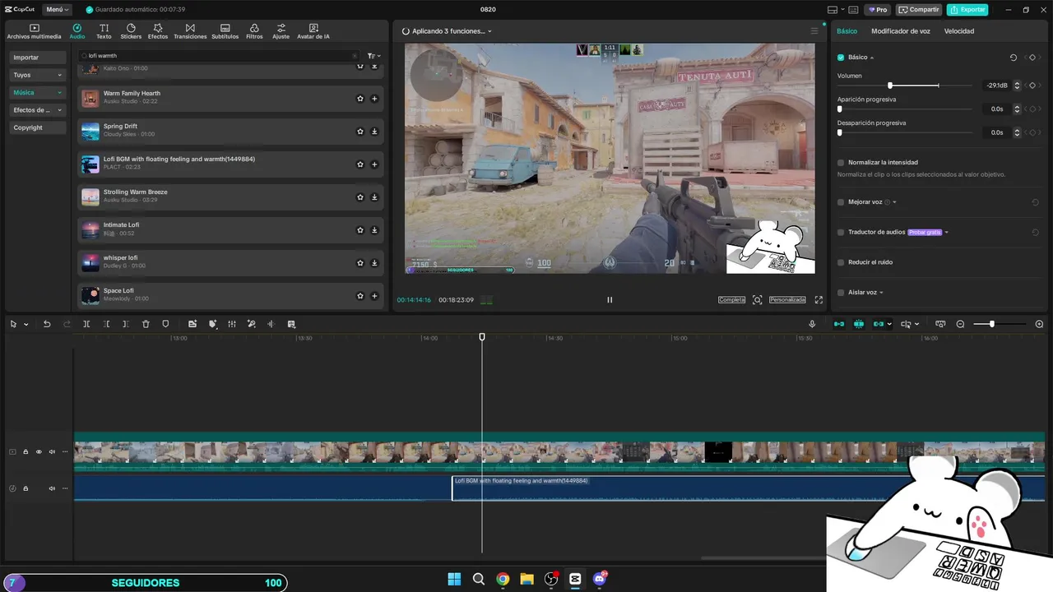Open the Filtros panel
The width and height of the screenshot is (1053, 592).
254,31
